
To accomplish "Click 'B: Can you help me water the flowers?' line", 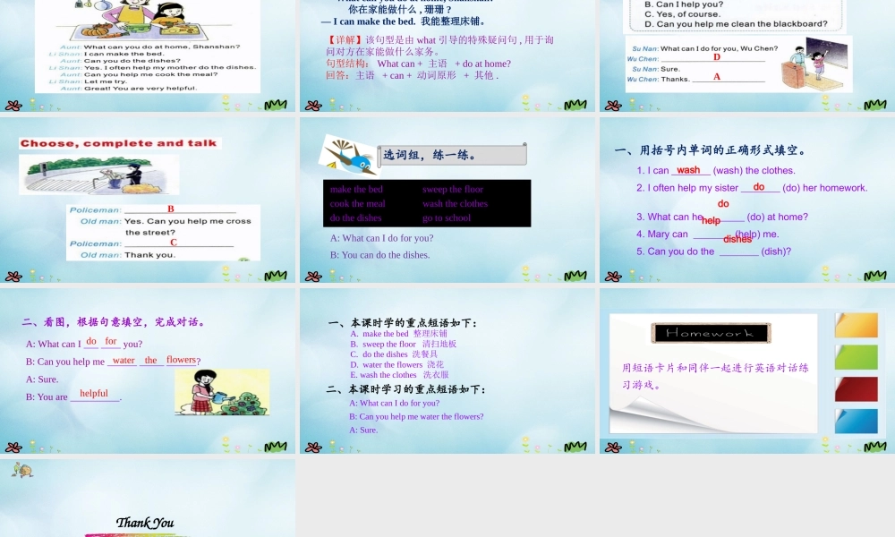I will (416, 416).
